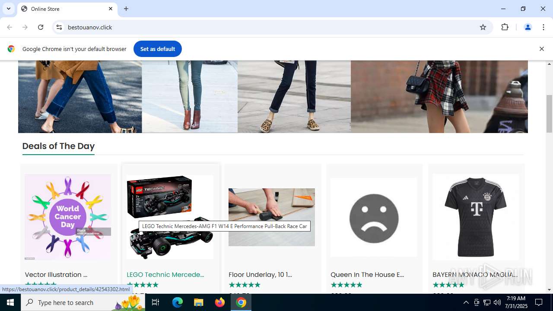This screenshot has width=553, height=311.
Task: Dismiss the default browser notification bar
Action: 541,49
